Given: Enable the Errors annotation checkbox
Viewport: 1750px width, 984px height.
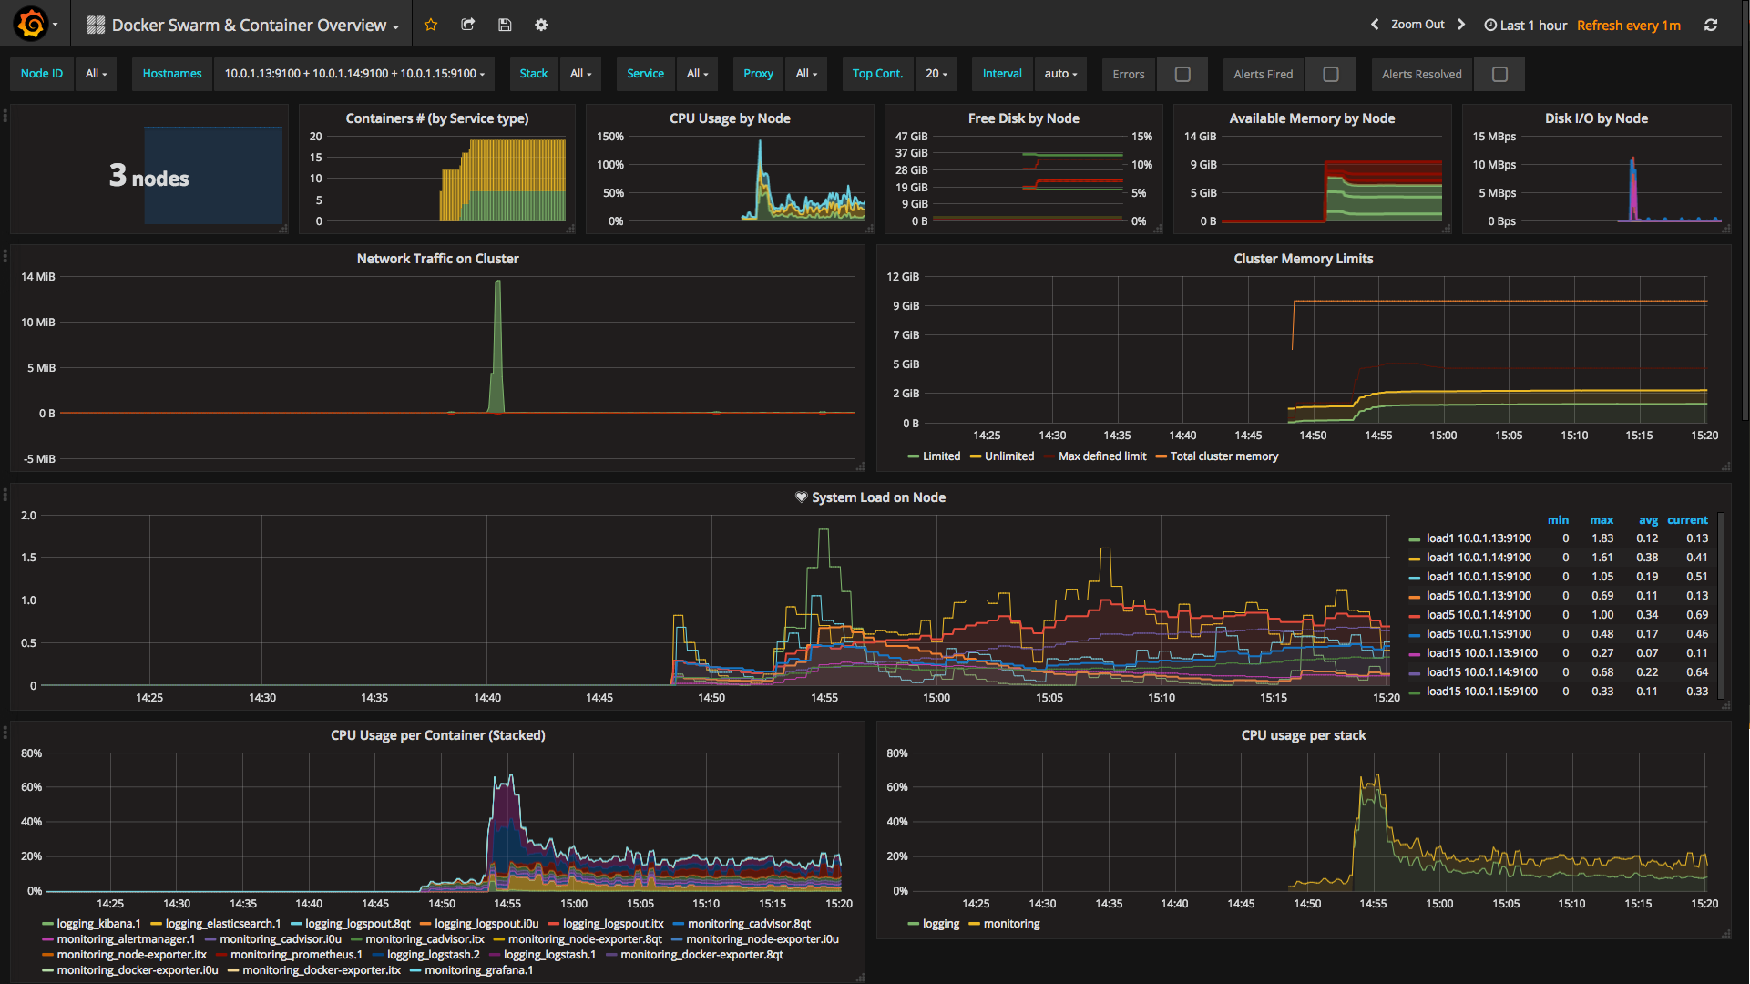Looking at the screenshot, I should pyautogui.click(x=1182, y=74).
